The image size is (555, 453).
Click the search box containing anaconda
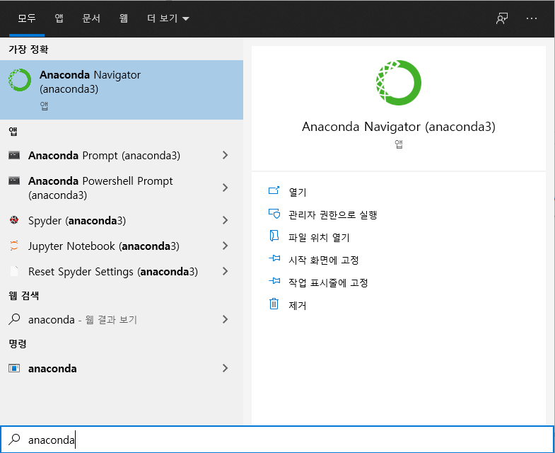pyautogui.click(x=277, y=439)
